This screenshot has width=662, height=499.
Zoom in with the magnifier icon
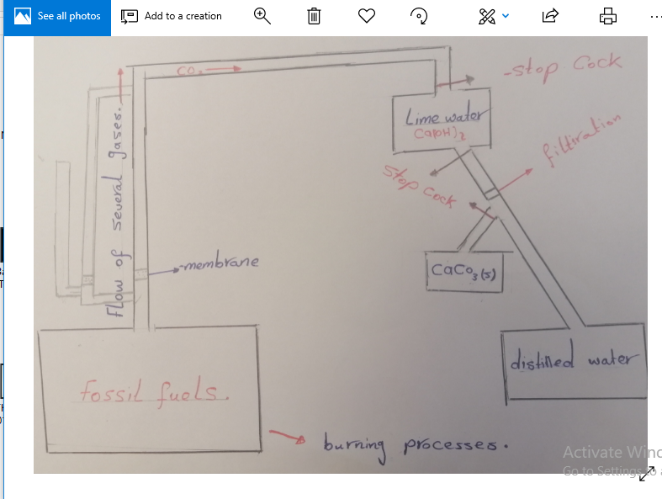[x=262, y=17]
